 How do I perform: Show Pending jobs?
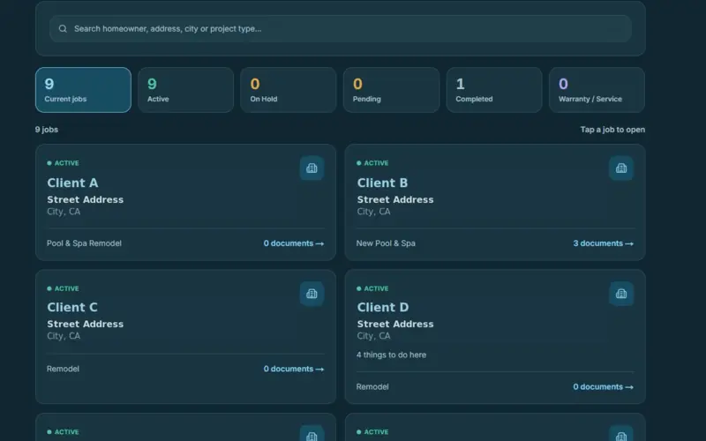tap(391, 90)
